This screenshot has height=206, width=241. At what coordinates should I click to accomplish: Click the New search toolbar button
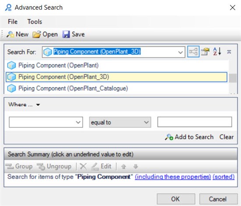point(18,34)
